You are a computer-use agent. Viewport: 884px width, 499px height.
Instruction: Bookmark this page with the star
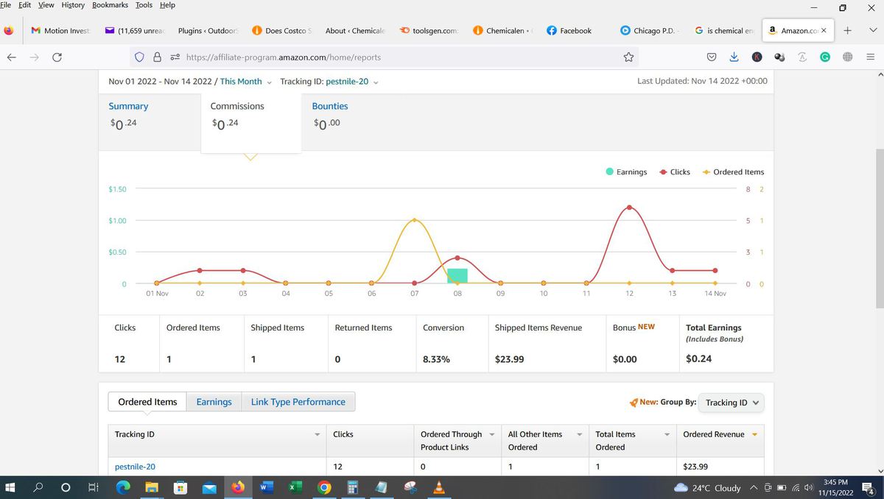point(628,57)
